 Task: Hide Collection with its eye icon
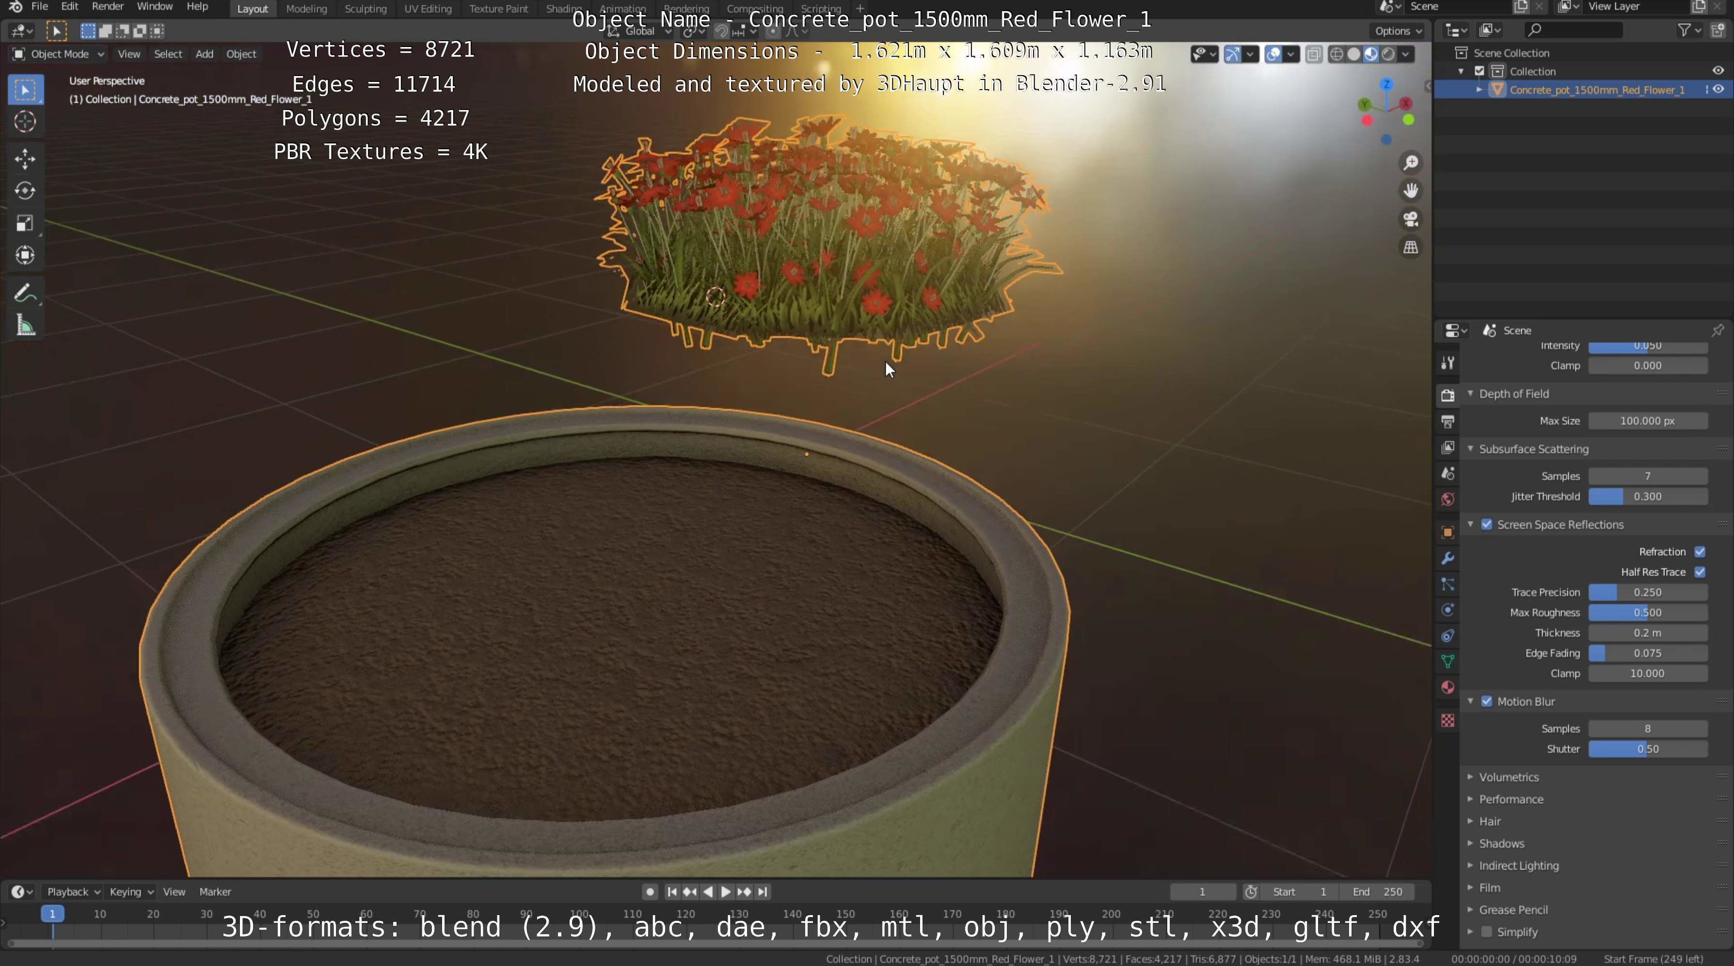1718,71
